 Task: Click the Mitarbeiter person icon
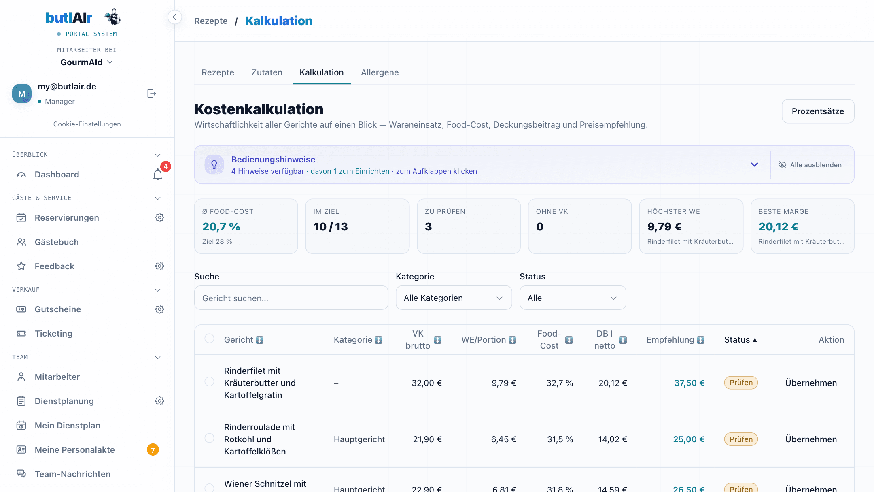tap(21, 377)
